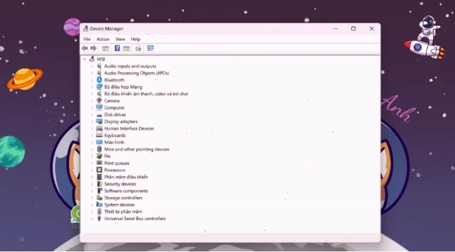This screenshot has height=252, width=455.
Task: Click the Camera category icon
Action: tap(99, 100)
